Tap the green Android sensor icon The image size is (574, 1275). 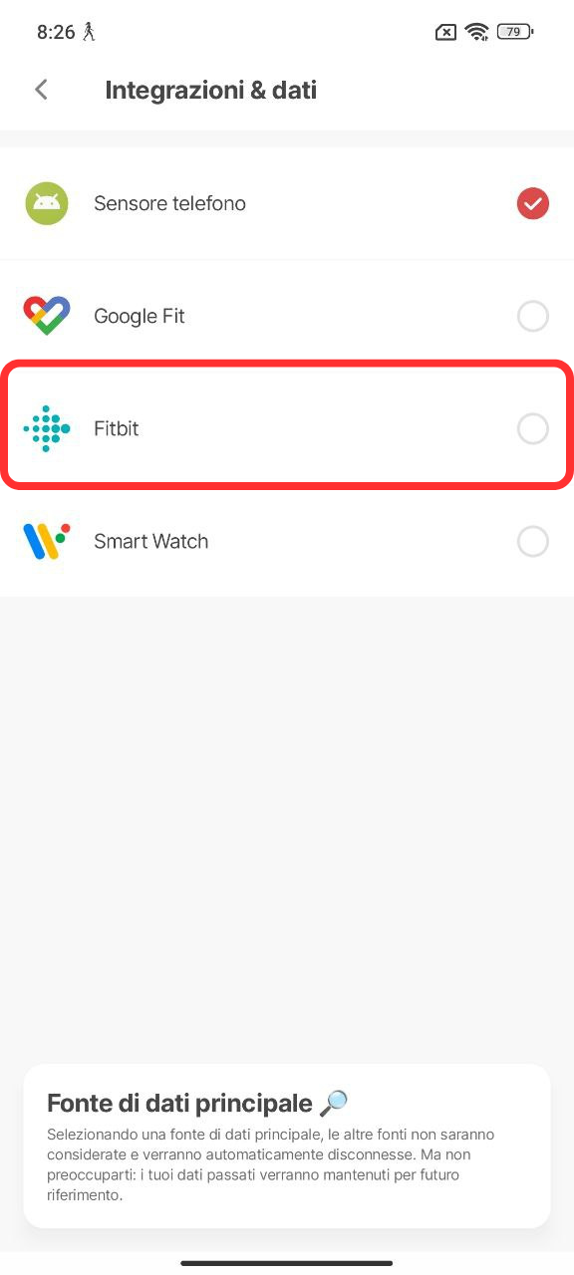pyautogui.click(x=47, y=203)
